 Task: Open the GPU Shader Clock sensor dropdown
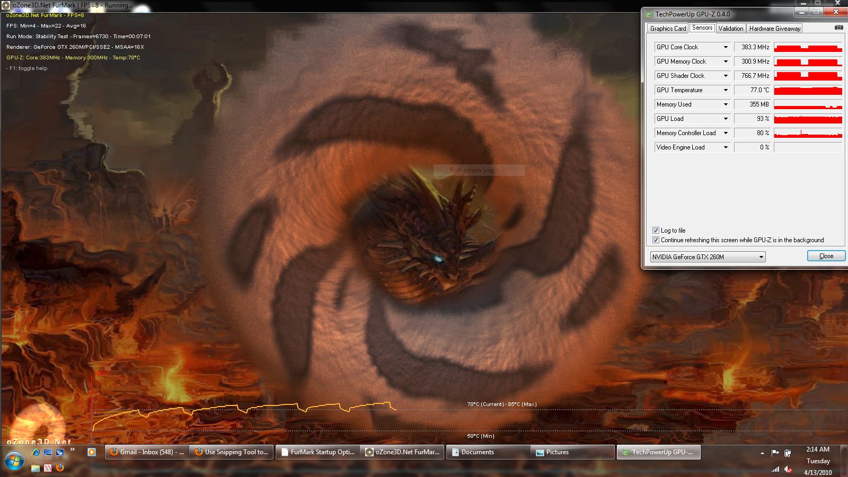tap(692, 76)
